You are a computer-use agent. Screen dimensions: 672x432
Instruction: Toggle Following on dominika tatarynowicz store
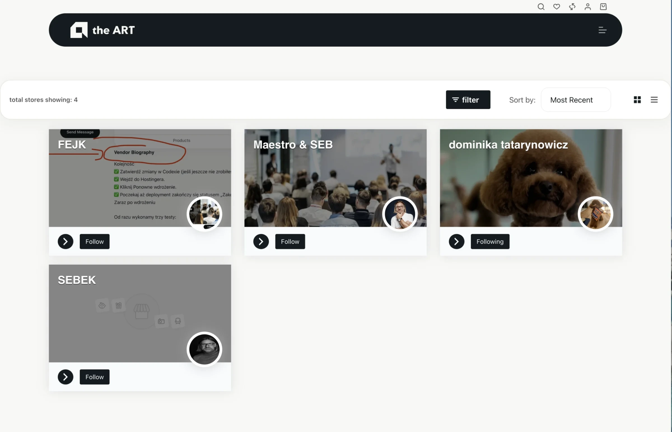490,241
